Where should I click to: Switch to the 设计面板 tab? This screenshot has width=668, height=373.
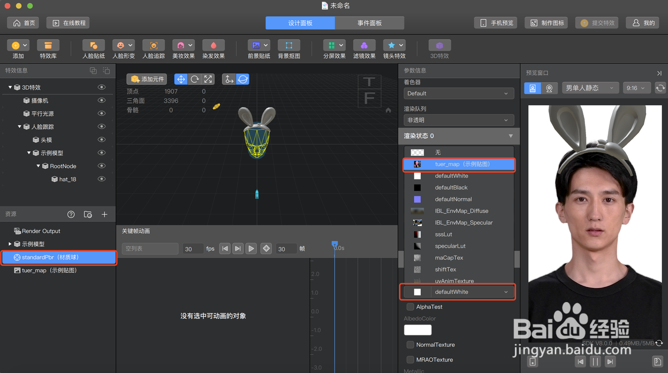tap(300, 23)
